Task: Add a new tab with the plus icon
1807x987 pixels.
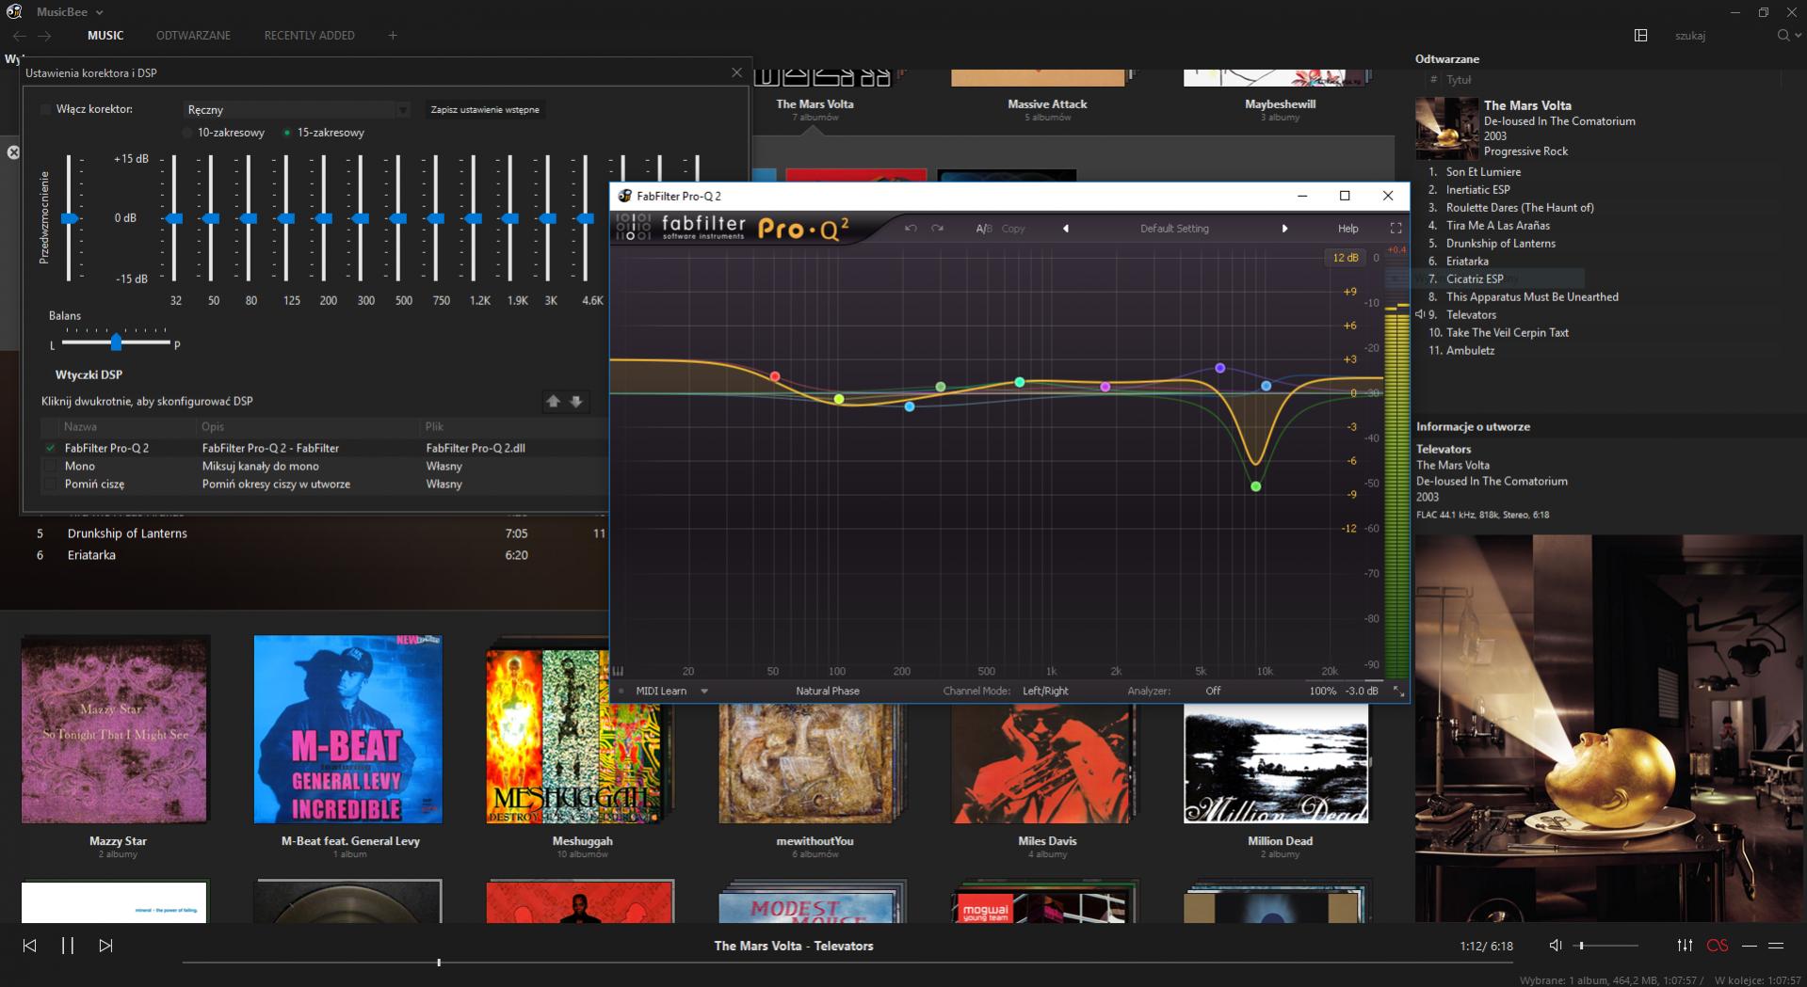Action: [393, 36]
